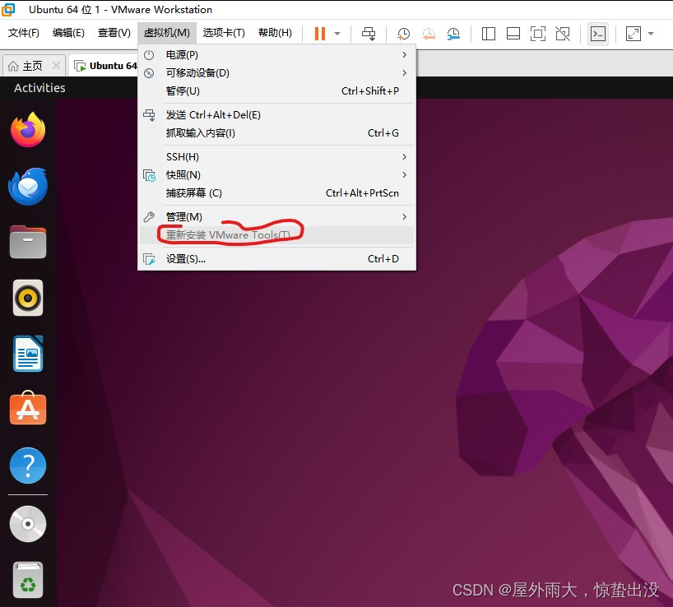Toggle the library sidebar panel icon
Image resolution: width=673 pixels, height=607 pixels.
coord(489,34)
